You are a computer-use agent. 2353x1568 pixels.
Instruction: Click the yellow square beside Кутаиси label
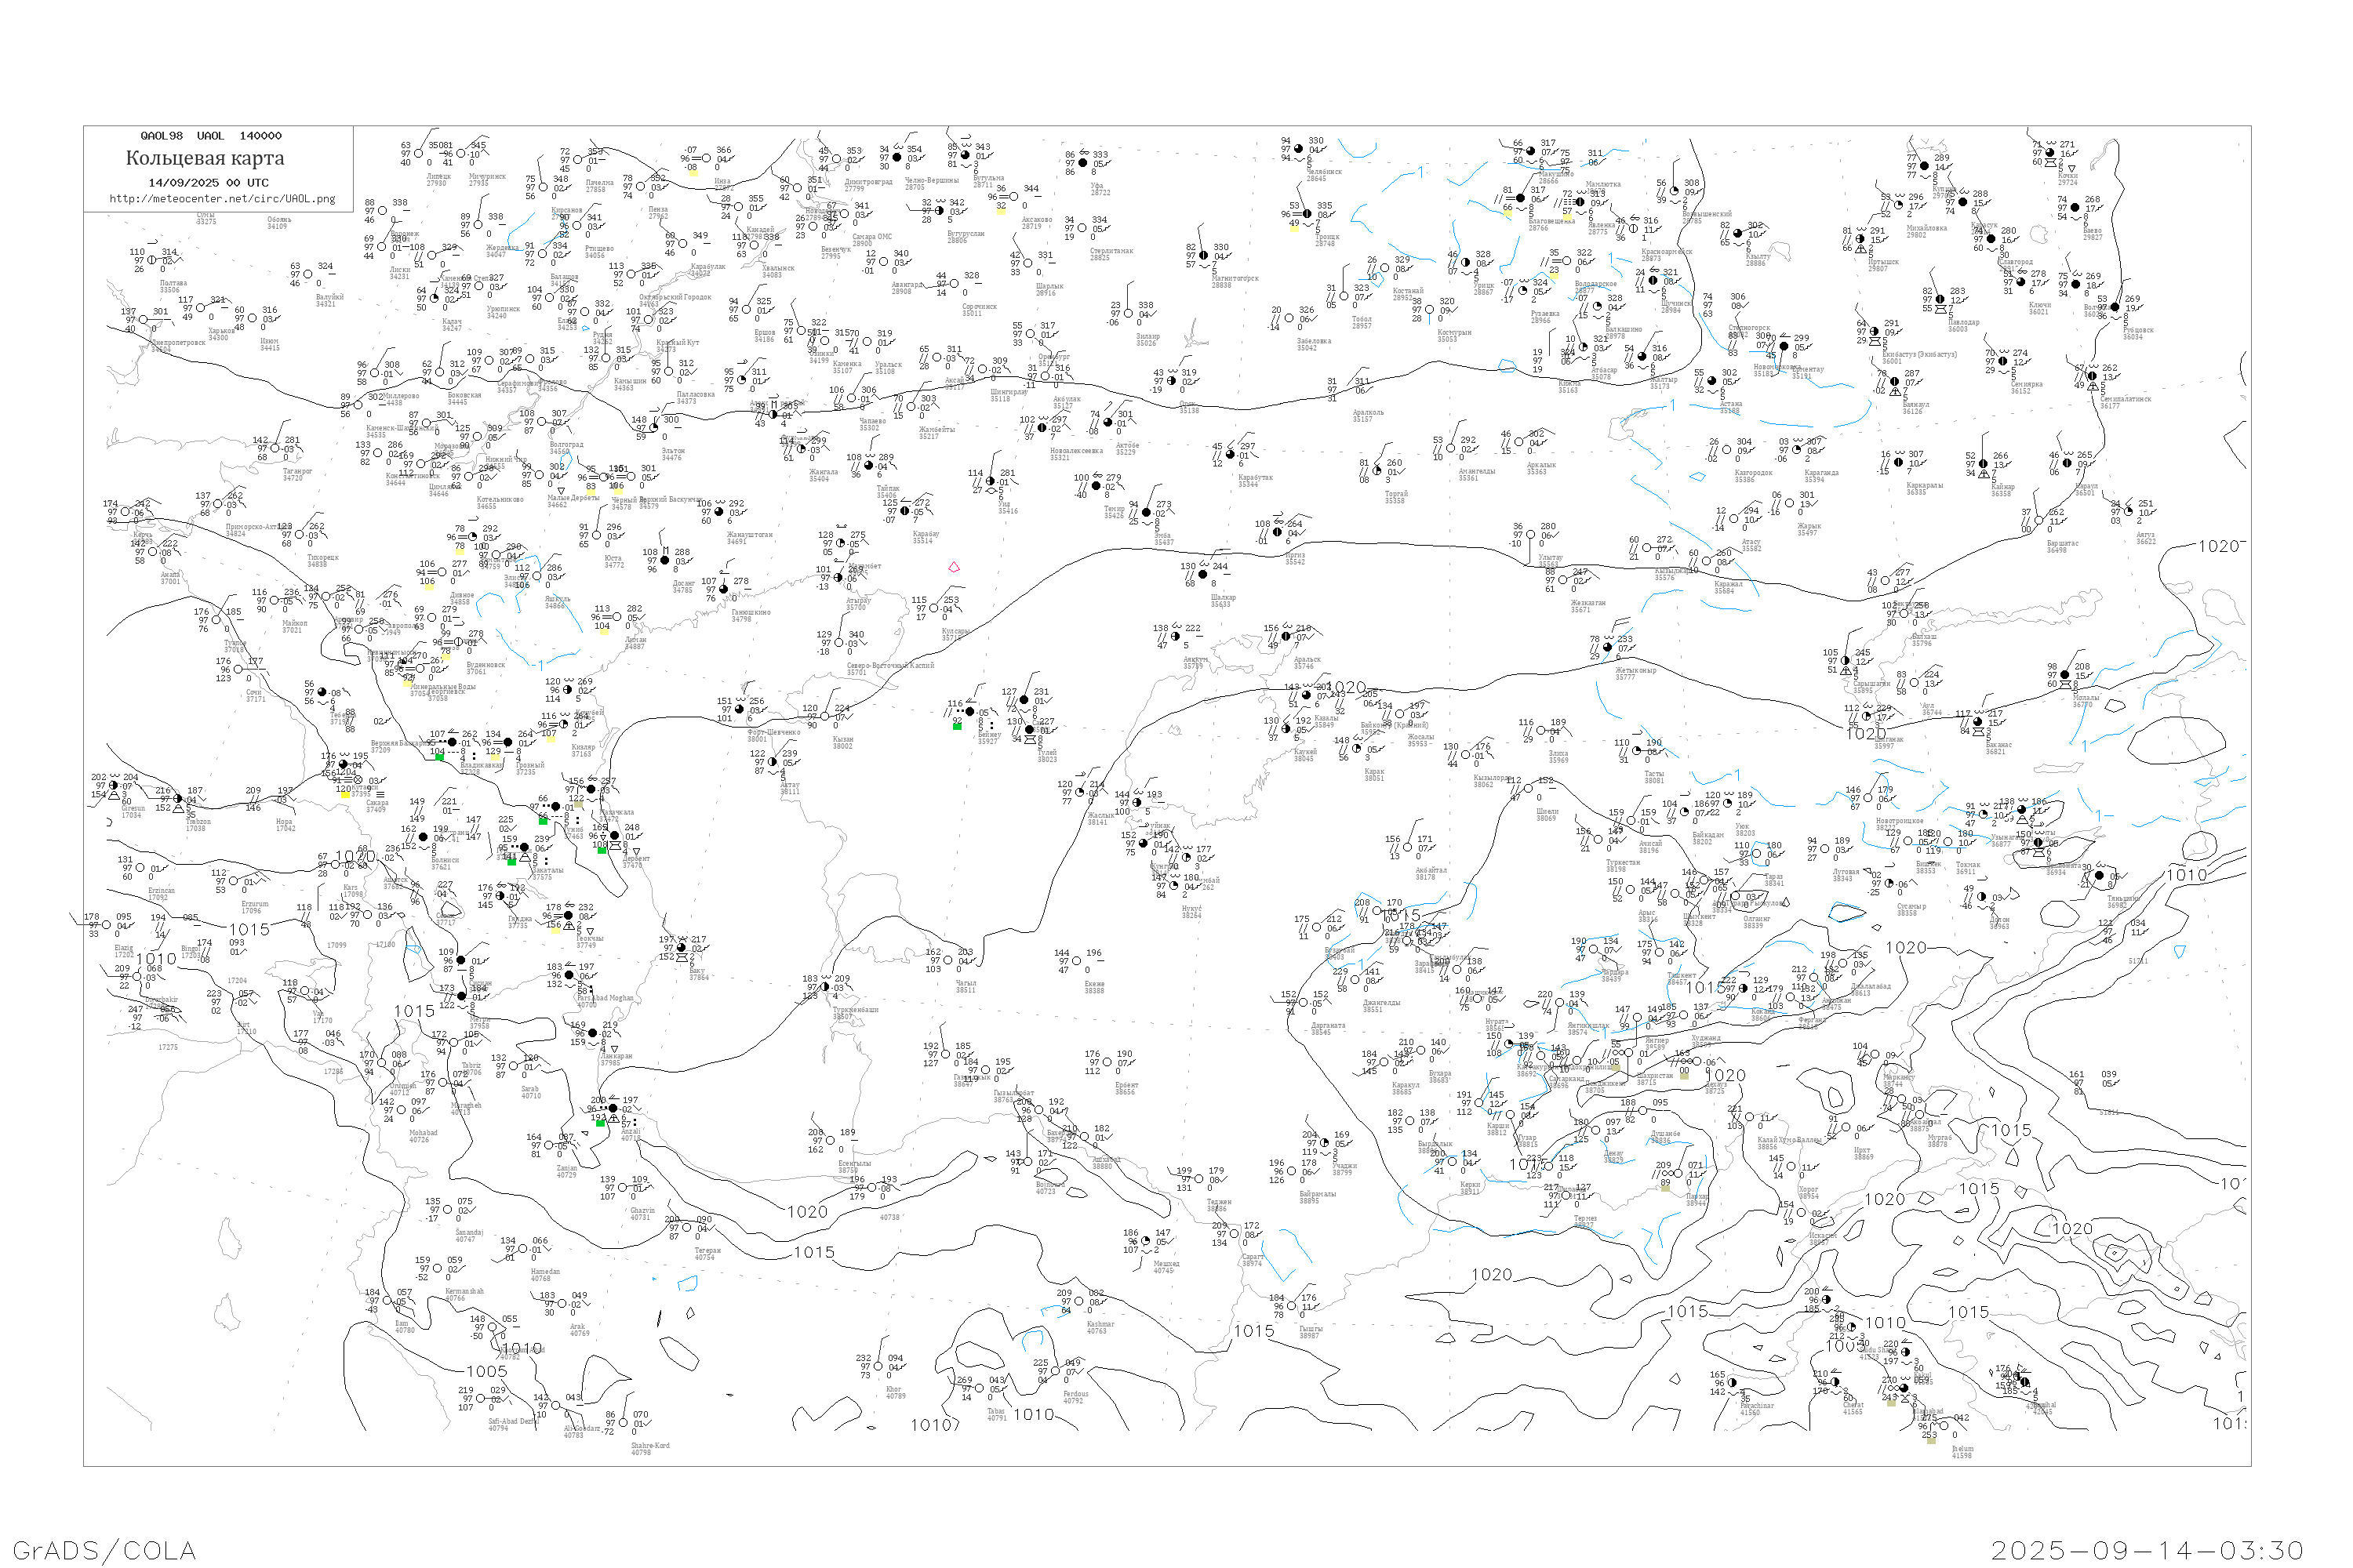(x=346, y=795)
